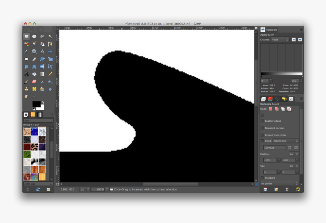This screenshot has height=223, width=326.
Task: Enable Expand from center
Action: click(262, 135)
